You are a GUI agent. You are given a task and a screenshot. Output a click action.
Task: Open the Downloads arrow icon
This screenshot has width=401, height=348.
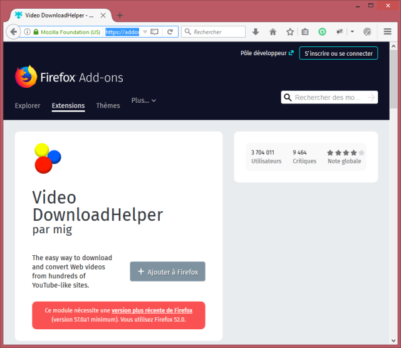[x=256, y=32]
